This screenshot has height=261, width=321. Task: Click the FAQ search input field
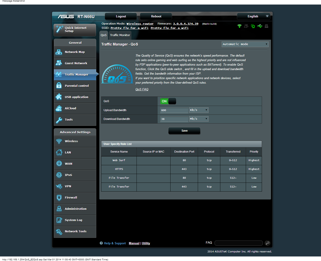pyautogui.click(x=238, y=243)
